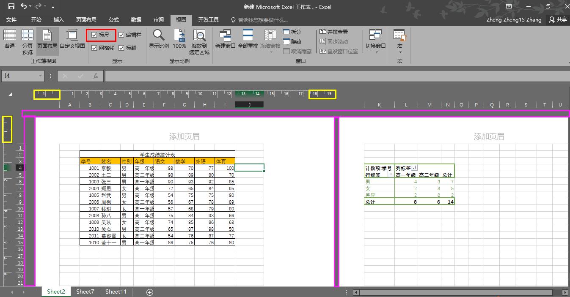Open the Custom Views (自定义视图) dialog

tap(72, 39)
